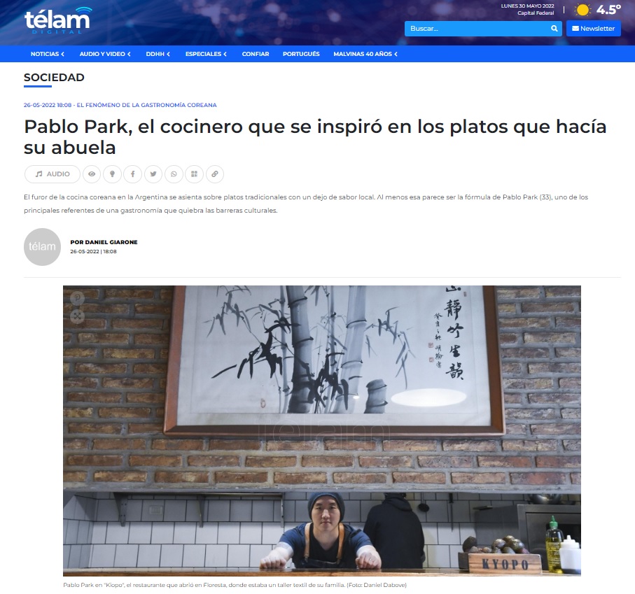635x594 pixels.
Task: Copy the article link with chain icon
Action: 215,174
